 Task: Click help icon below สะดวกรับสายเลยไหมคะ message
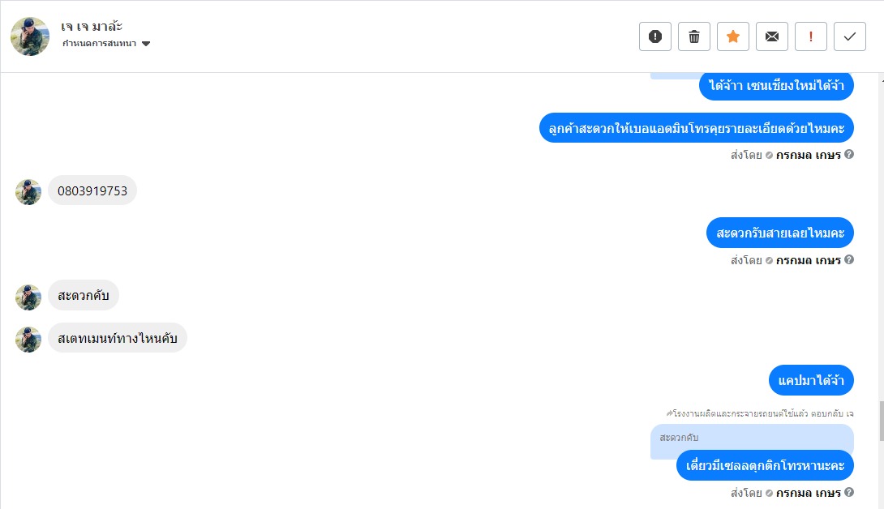849,259
